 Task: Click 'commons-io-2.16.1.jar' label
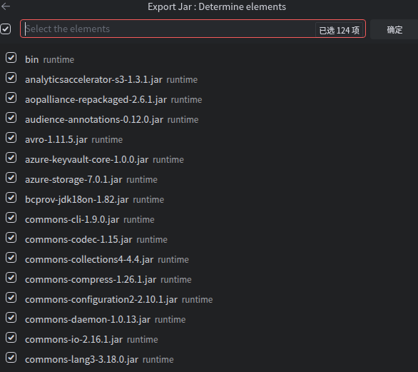(74, 340)
